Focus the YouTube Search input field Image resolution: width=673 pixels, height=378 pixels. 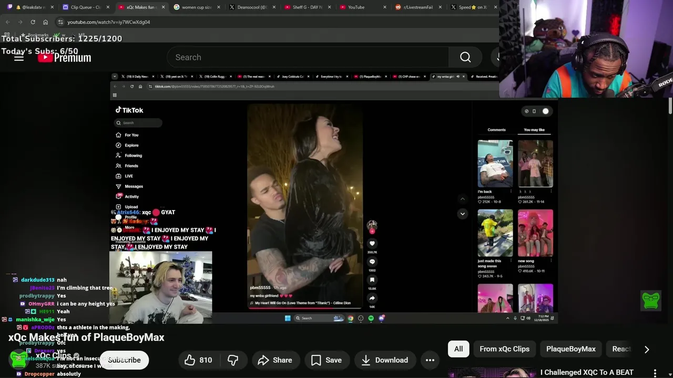(308, 57)
